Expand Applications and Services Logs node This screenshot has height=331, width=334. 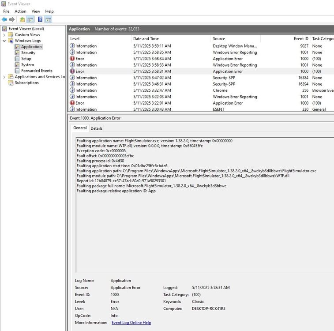coord(4,77)
